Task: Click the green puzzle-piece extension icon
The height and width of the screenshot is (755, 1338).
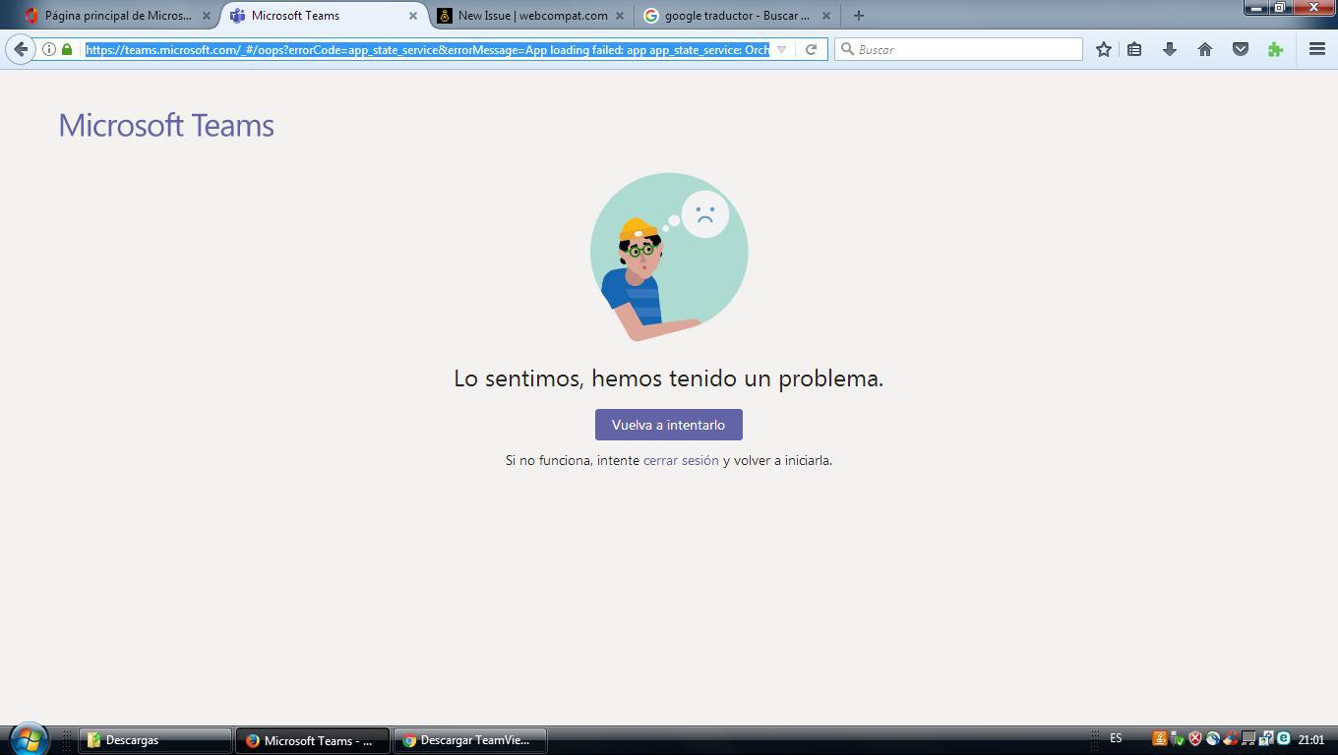Action: pos(1274,48)
